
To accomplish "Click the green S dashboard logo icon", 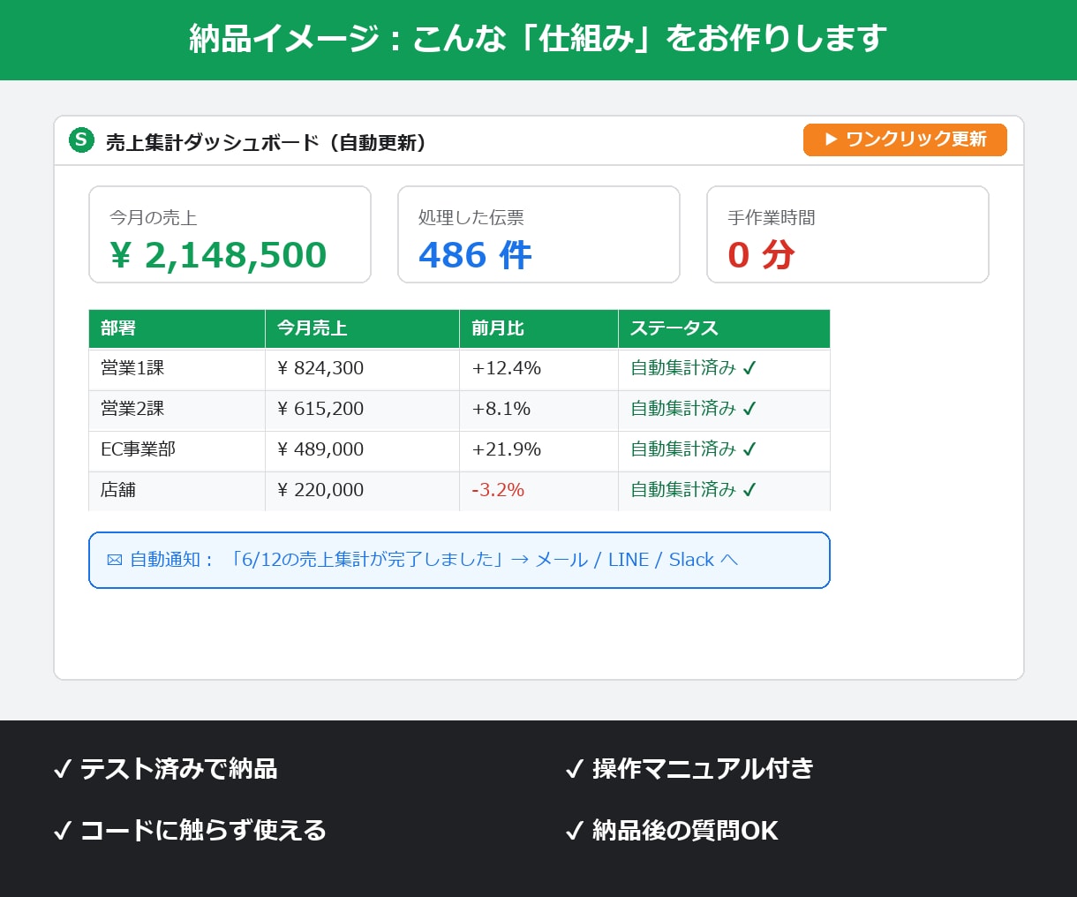I will click(x=81, y=139).
